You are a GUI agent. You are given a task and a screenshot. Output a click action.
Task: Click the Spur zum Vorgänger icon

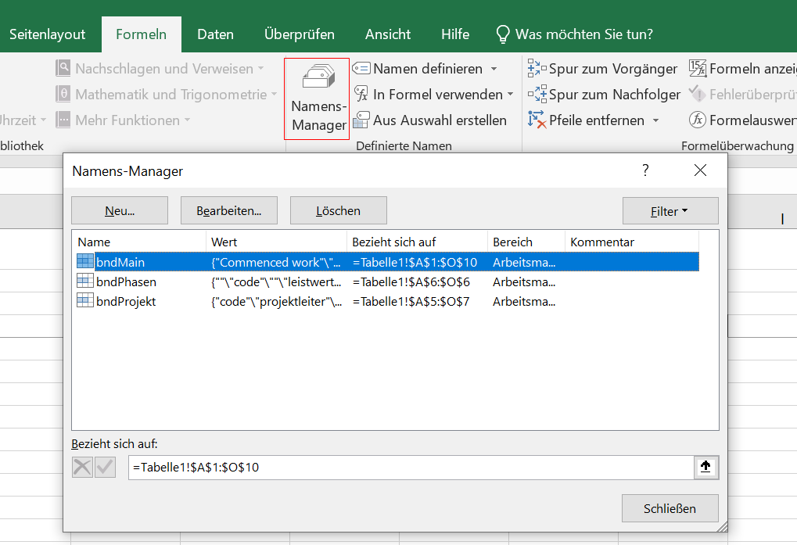(x=537, y=69)
